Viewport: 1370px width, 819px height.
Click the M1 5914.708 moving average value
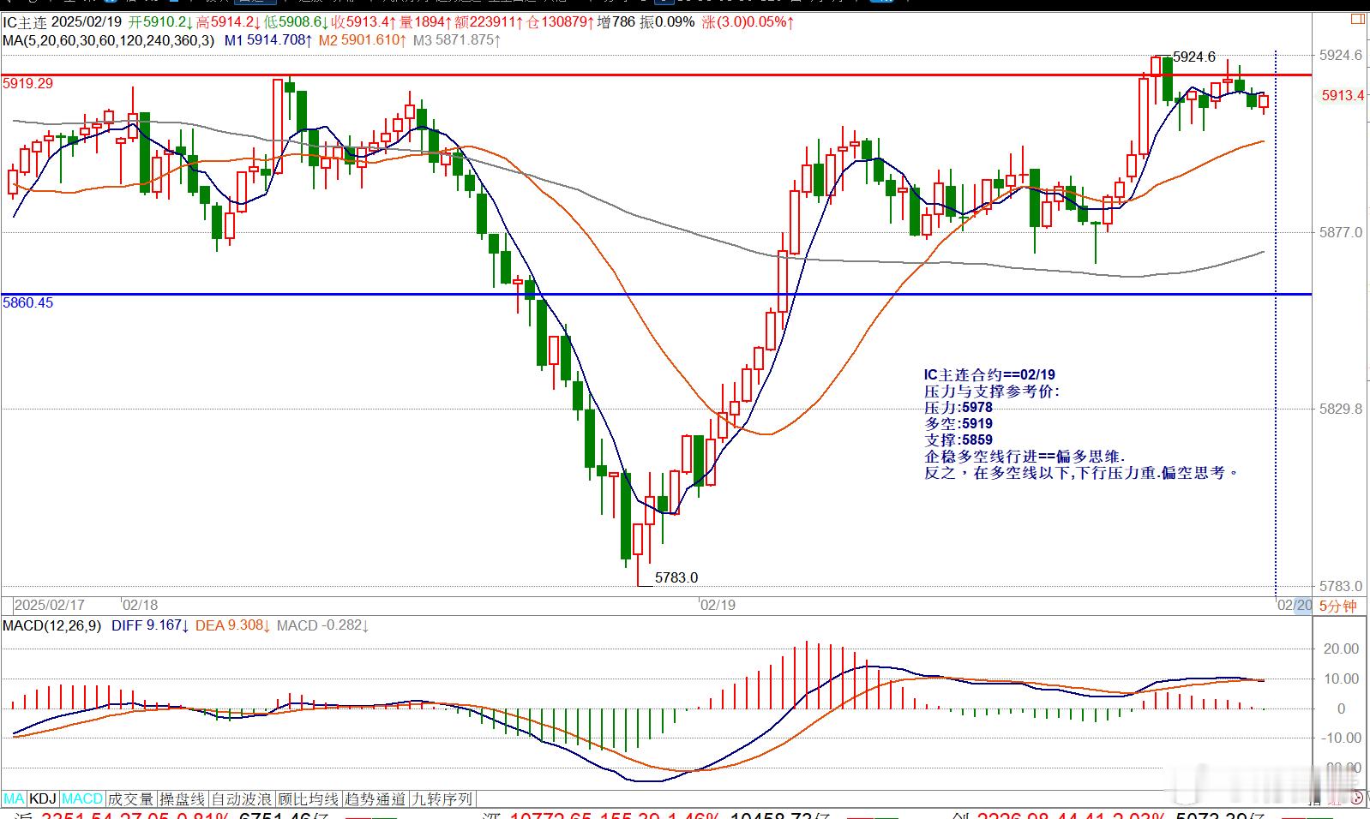click(268, 39)
